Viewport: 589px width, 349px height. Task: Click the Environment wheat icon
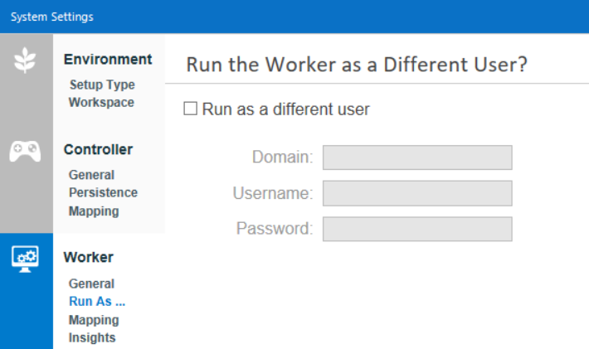[26, 61]
